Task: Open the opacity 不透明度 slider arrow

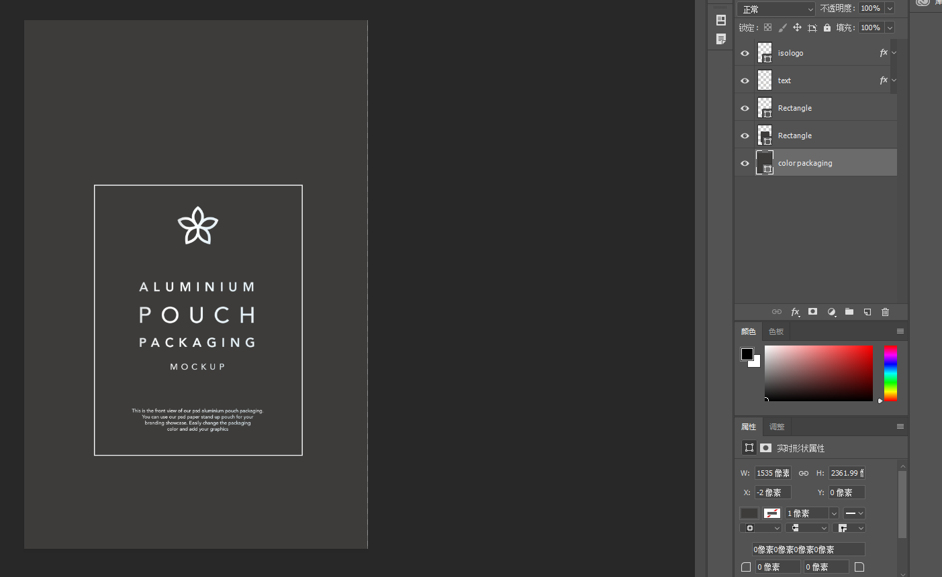Action: (890, 8)
